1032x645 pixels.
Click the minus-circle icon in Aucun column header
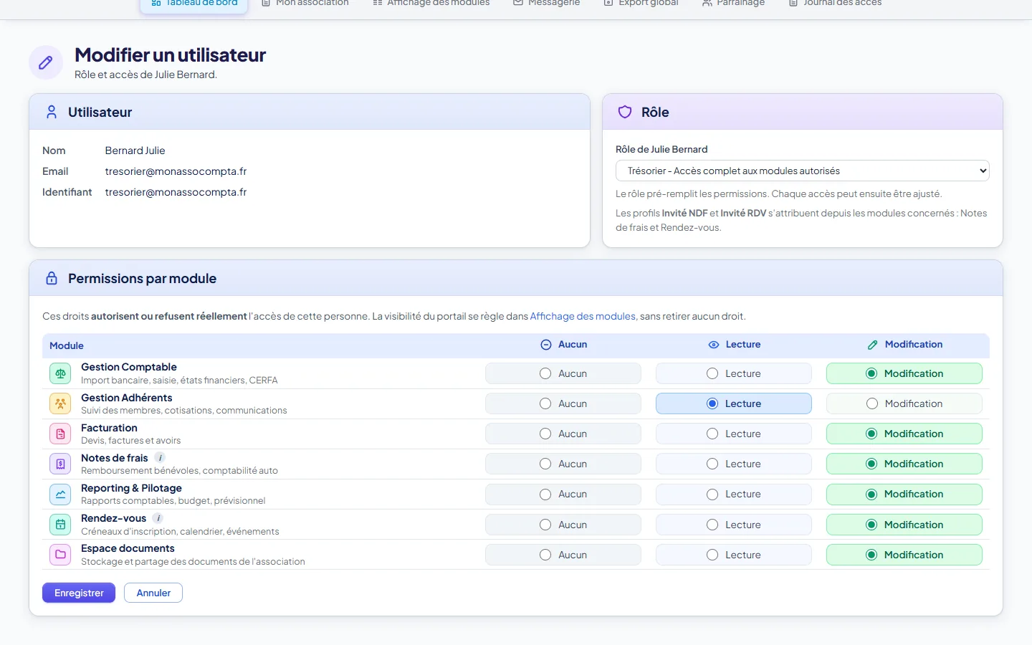pyautogui.click(x=546, y=345)
